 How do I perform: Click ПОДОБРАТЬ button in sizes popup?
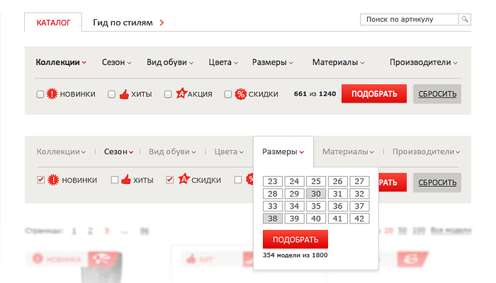(x=295, y=239)
